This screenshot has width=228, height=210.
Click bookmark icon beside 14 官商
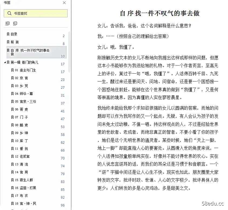coord(12,172)
